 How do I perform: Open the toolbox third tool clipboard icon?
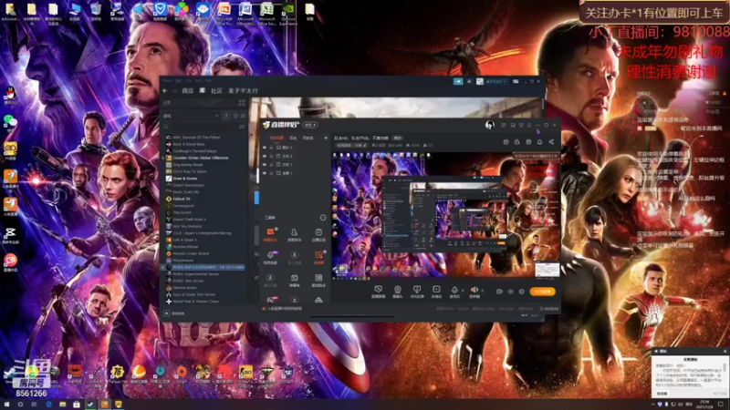(318, 234)
